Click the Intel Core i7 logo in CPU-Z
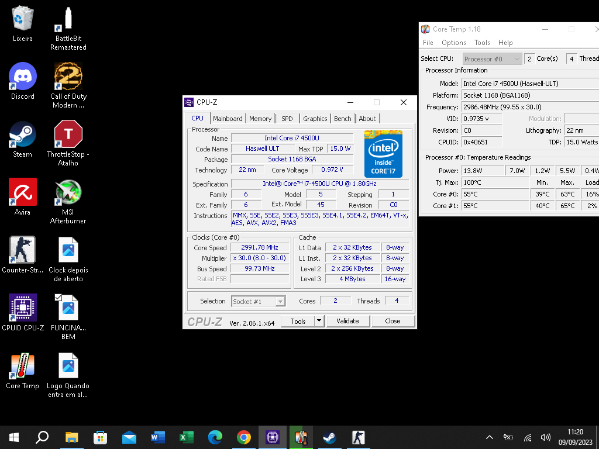This screenshot has height=449, width=599. 383,154
